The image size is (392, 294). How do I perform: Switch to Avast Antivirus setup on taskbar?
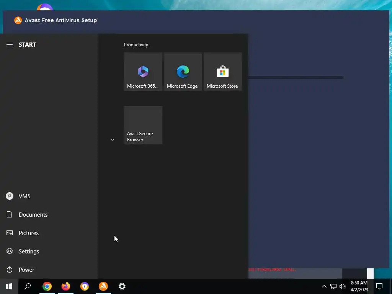tap(103, 286)
